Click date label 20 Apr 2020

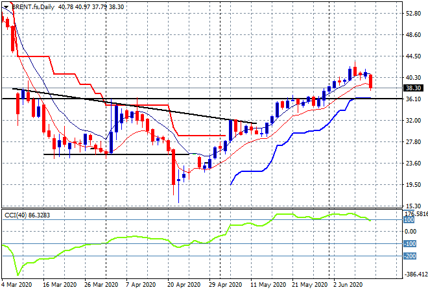point(184,285)
